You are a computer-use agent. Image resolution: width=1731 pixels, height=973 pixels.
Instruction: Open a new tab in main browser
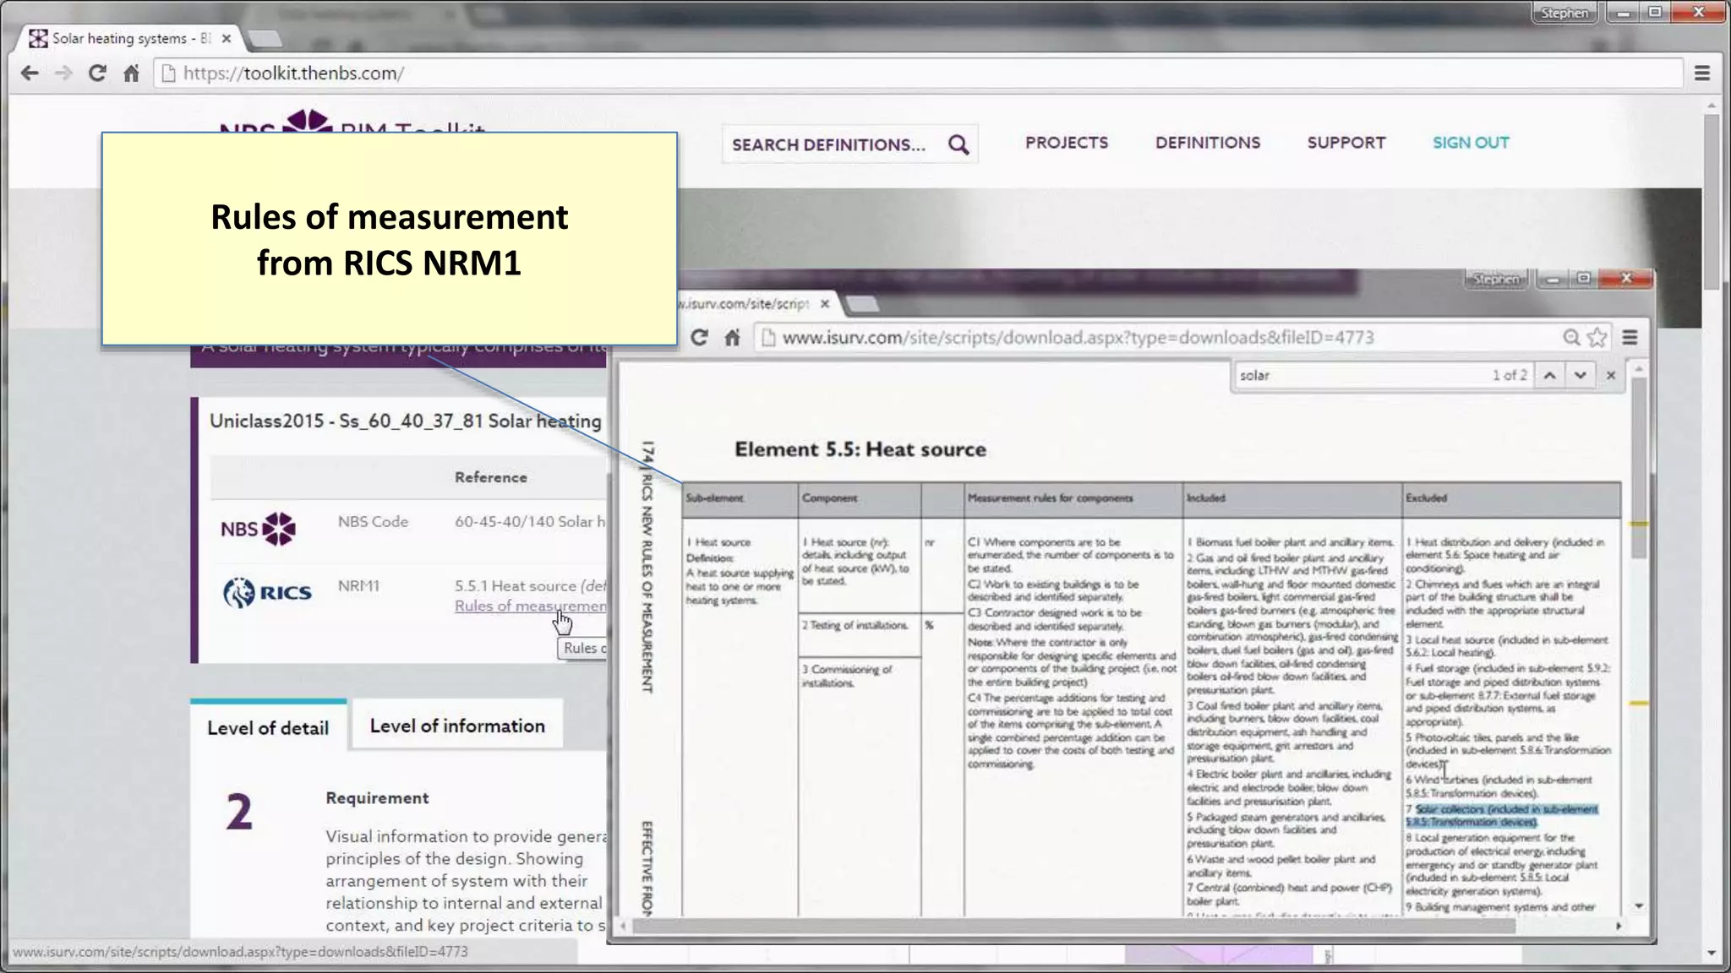pyautogui.click(x=265, y=39)
